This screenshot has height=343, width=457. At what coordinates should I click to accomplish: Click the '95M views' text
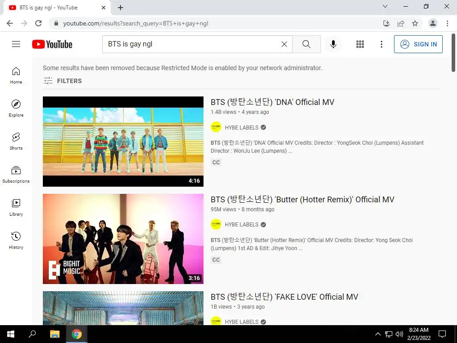224,209
